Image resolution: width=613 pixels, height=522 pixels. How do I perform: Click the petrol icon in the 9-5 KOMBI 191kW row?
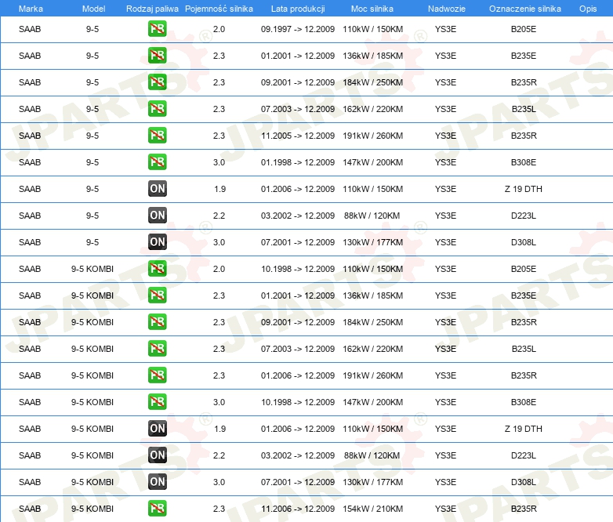(x=157, y=375)
